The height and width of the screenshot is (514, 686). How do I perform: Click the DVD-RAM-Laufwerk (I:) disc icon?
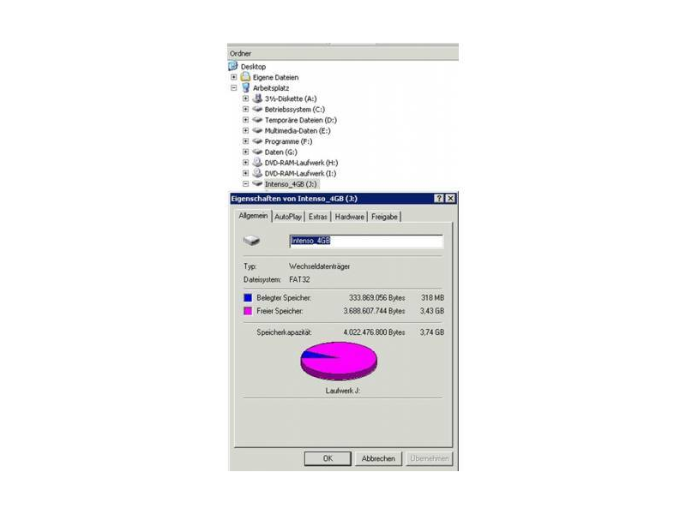(258, 173)
